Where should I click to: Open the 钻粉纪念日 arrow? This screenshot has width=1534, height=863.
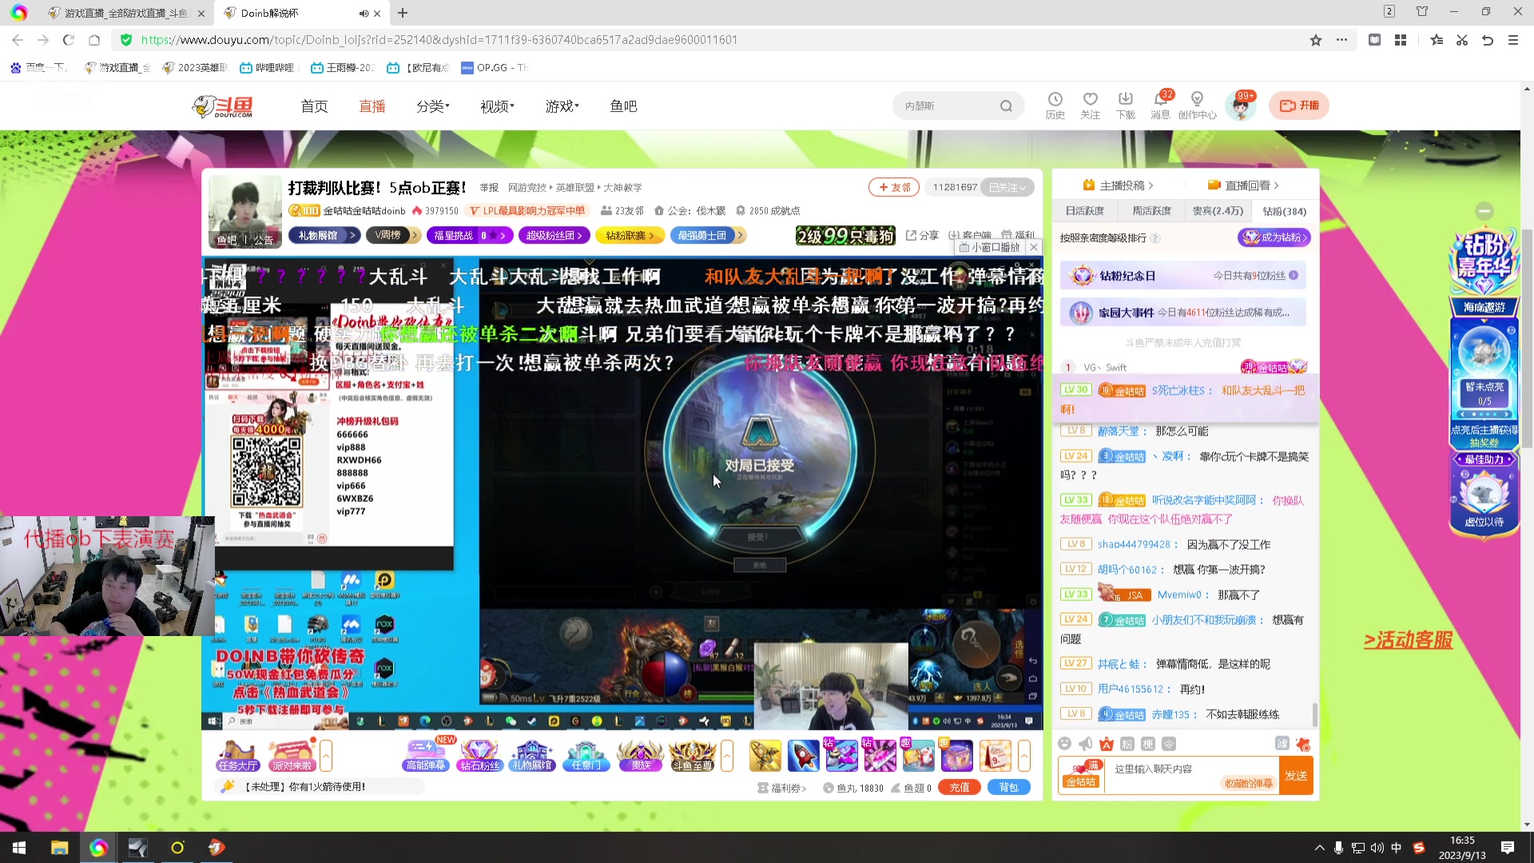pyautogui.click(x=1294, y=275)
